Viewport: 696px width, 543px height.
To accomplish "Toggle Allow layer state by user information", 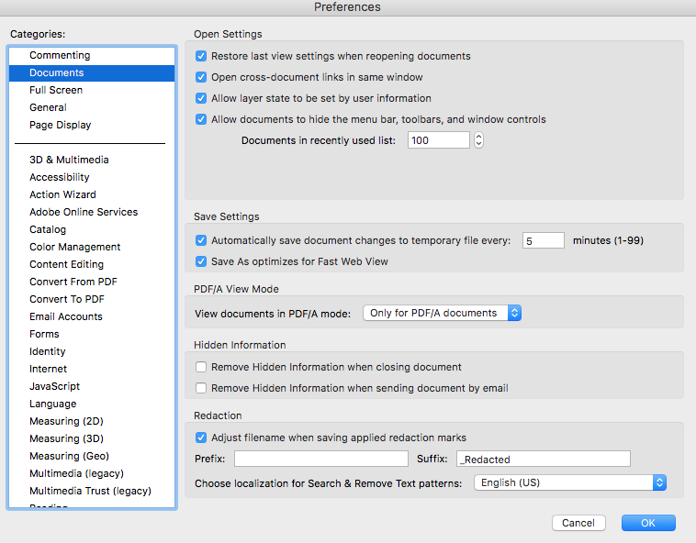I will click(201, 98).
